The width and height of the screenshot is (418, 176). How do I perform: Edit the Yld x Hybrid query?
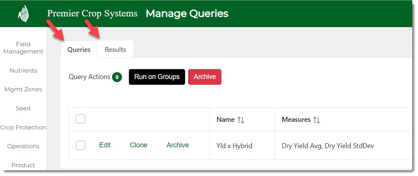pyautogui.click(x=105, y=145)
